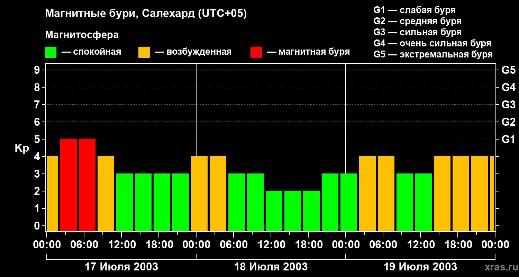This screenshot has height=277, width=519.
Task: Select the 18:00 time label for 18 July
Action: pos(308,245)
